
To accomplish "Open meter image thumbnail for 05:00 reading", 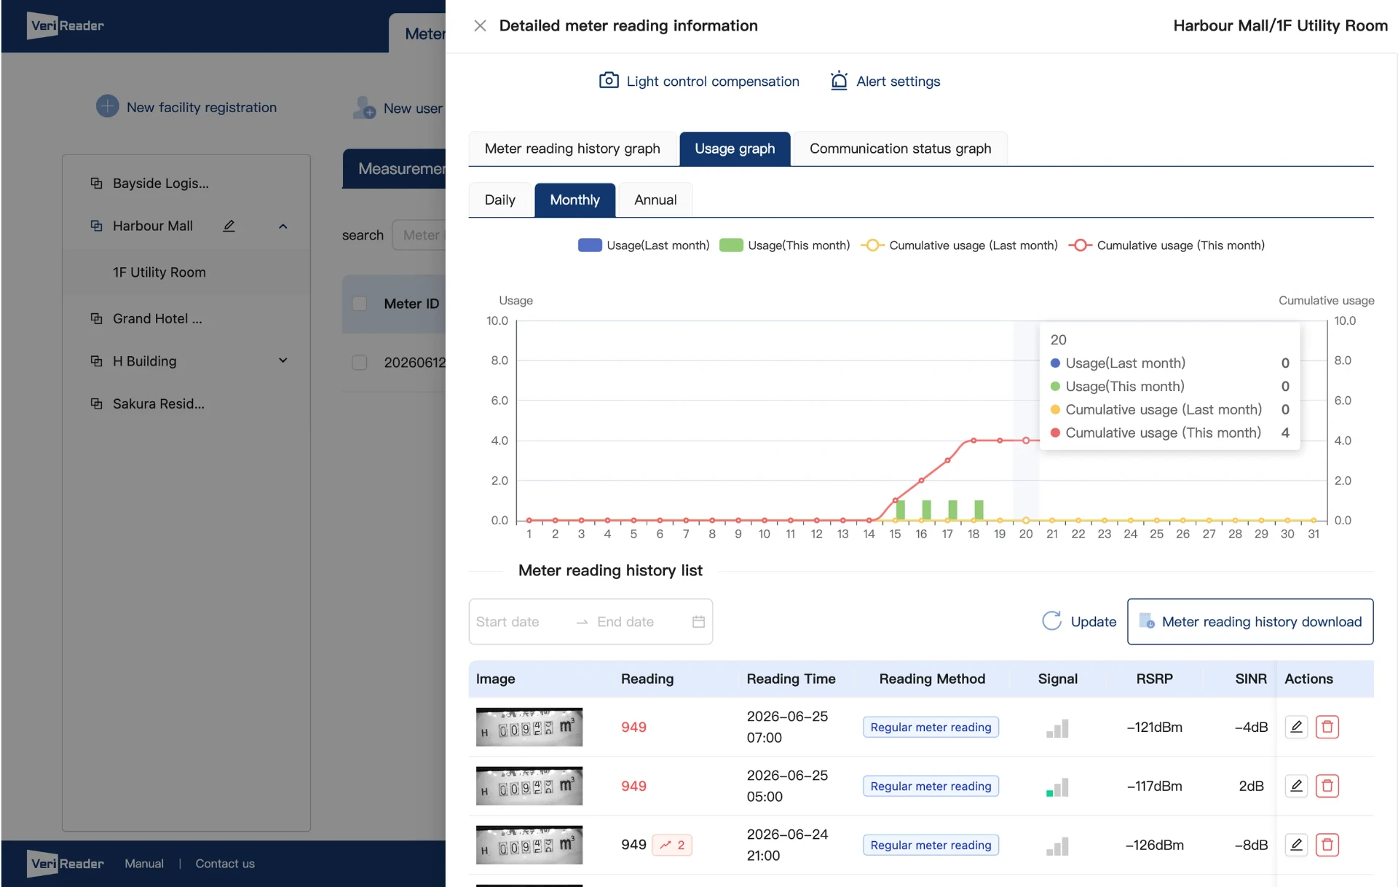I will pyautogui.click(x=529, y=786).
